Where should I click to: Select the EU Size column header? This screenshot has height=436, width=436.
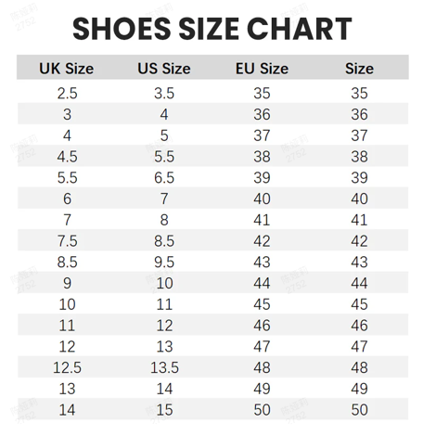[x=262, y=69]
